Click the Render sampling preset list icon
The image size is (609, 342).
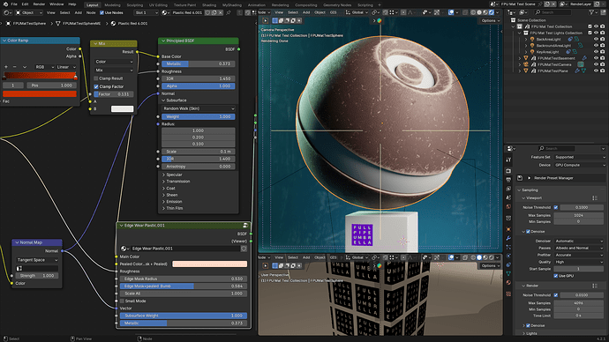(x=595, y=286)
